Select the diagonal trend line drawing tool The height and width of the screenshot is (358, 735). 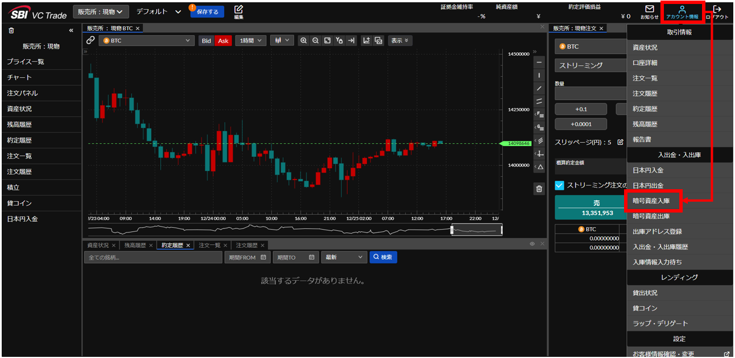coord(539,89)
